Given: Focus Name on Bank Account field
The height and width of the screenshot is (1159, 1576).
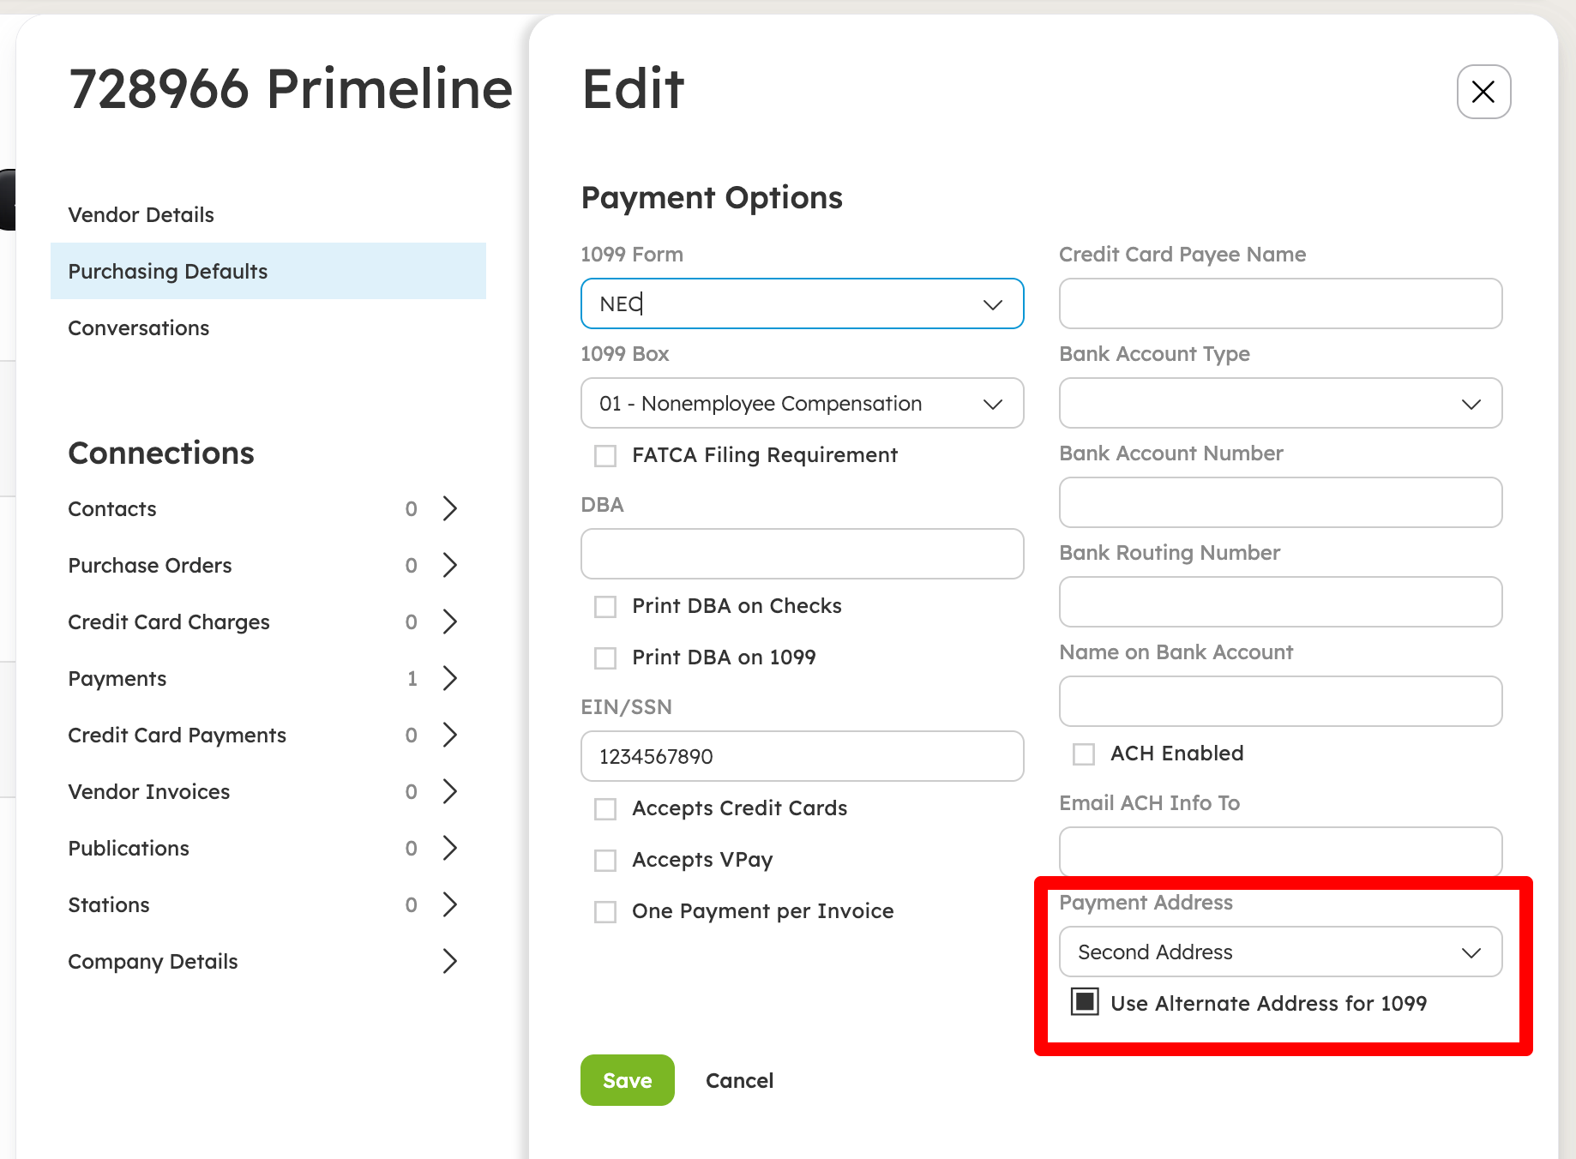Looking at the screenshot, I should (x=1281, y=701).
